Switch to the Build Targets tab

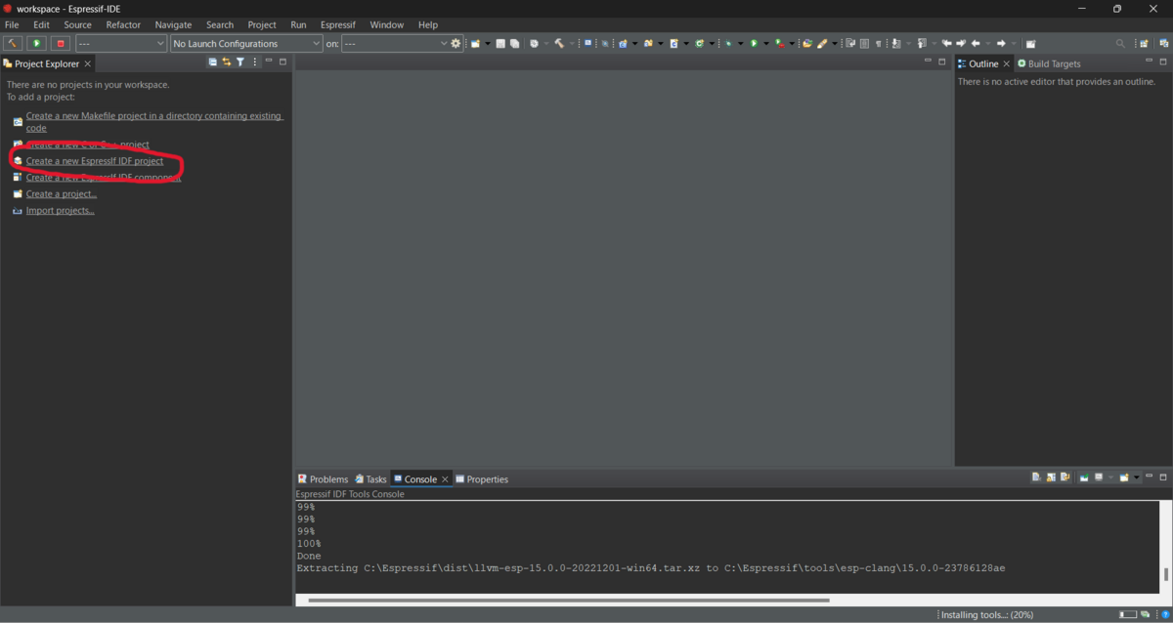(x=1049, y=63)
